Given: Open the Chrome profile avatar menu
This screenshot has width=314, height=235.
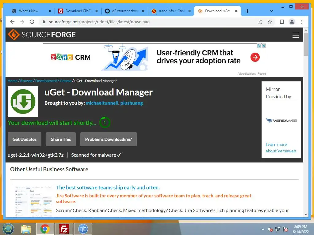Looking at the screenshot, I should [292, 22].
